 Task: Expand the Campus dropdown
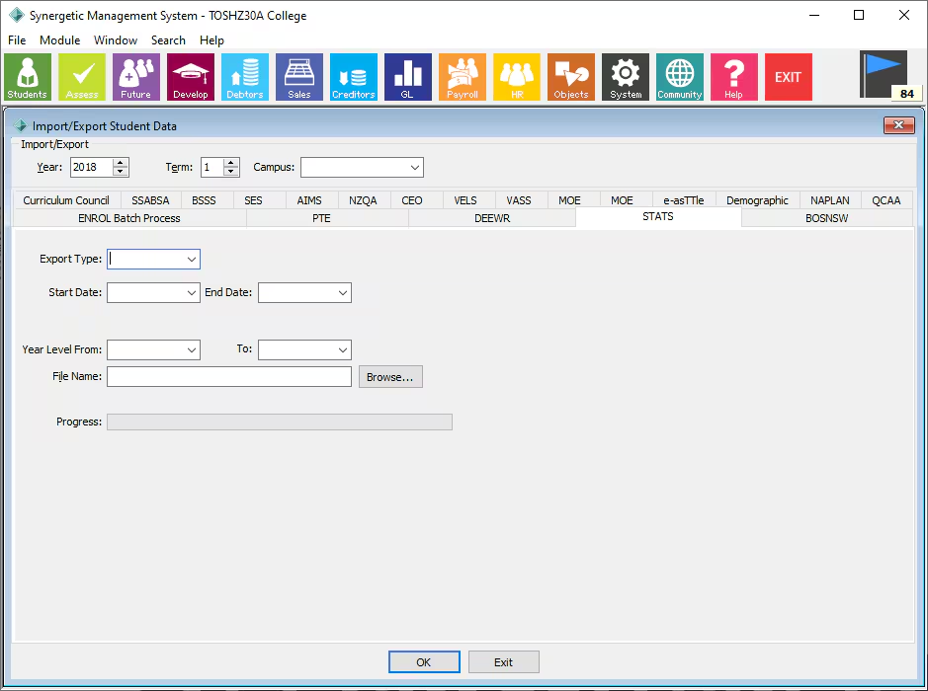pos(415,167)
